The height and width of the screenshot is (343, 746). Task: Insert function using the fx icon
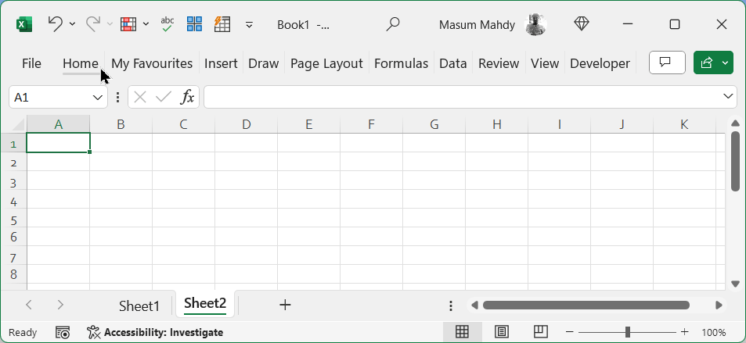pos(188,97)
